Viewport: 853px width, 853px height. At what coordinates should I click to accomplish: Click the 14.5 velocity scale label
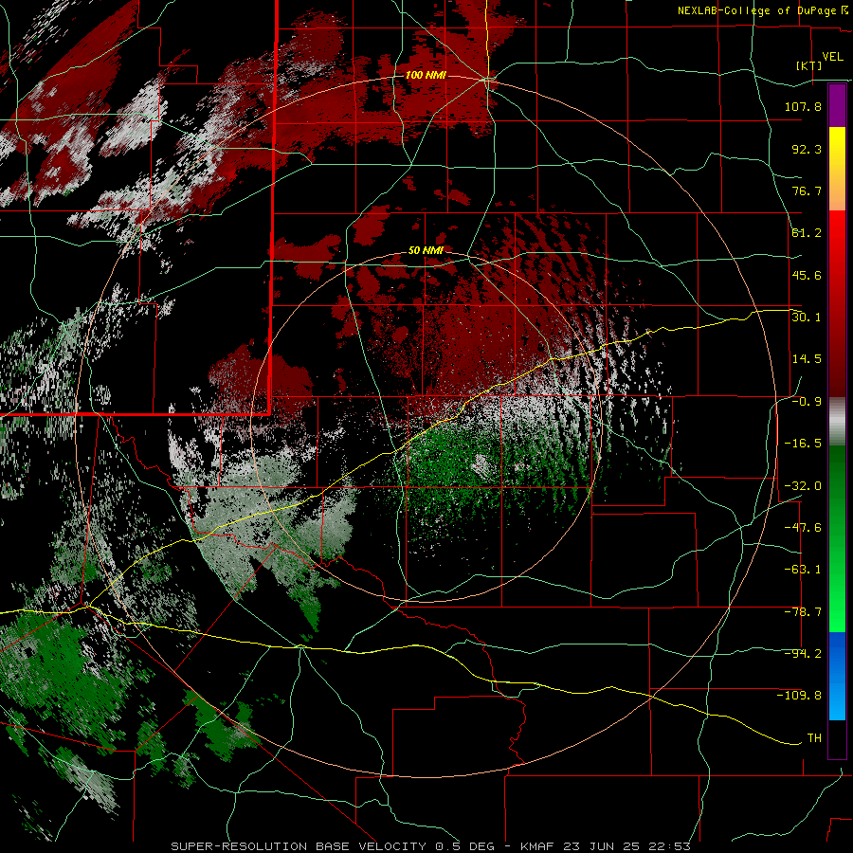point(807,359)
